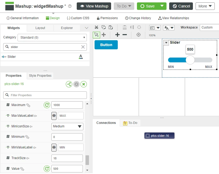Zoom in with the plus icon
This screenshot has height=174, width=219.
117,35
